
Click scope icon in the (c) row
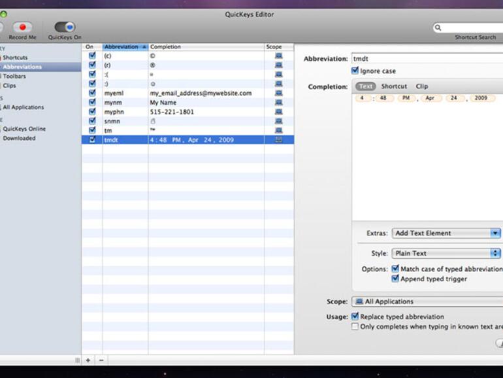[x=279, y=56]
